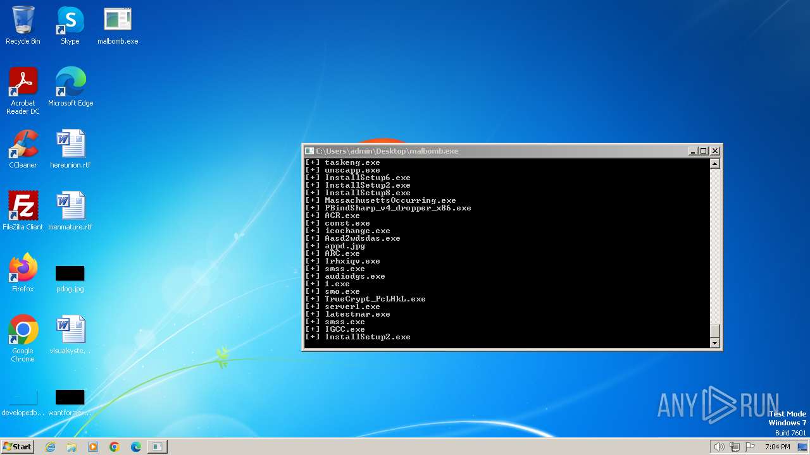Screen dimensions: 810x455
Task: Select the Skype desktop shortcut
Action: pos(70,25)
